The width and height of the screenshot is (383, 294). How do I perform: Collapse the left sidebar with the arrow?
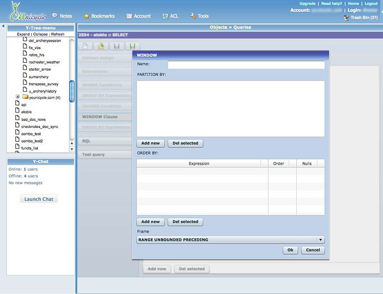[x=3, y=26]
